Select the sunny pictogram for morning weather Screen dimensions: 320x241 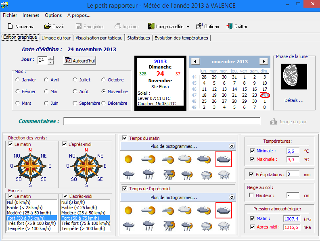[128, 159]
